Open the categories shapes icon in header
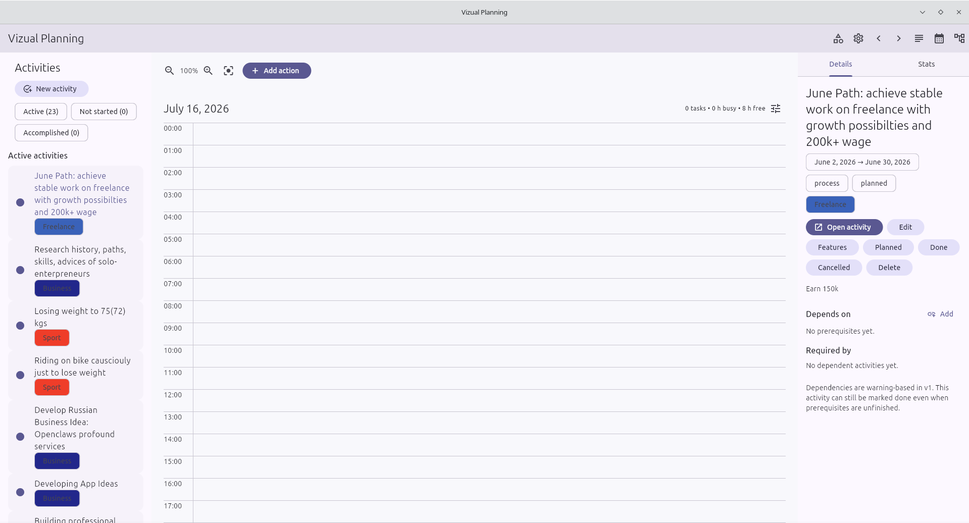The width and height of the screenshot is (969, 523). pos(838,38)
